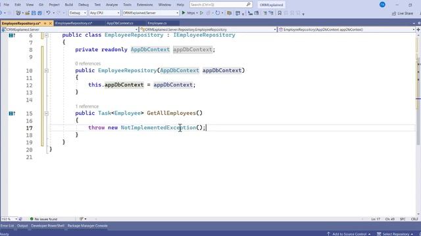Screen dimensions: 421x236
Task: Open the Debug menu
Action: [84, 5]
